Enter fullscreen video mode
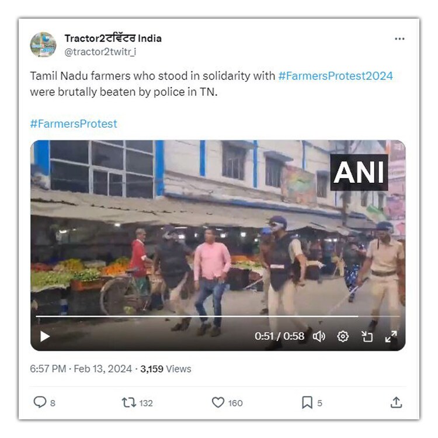438x438 pixels. (391, 336)
